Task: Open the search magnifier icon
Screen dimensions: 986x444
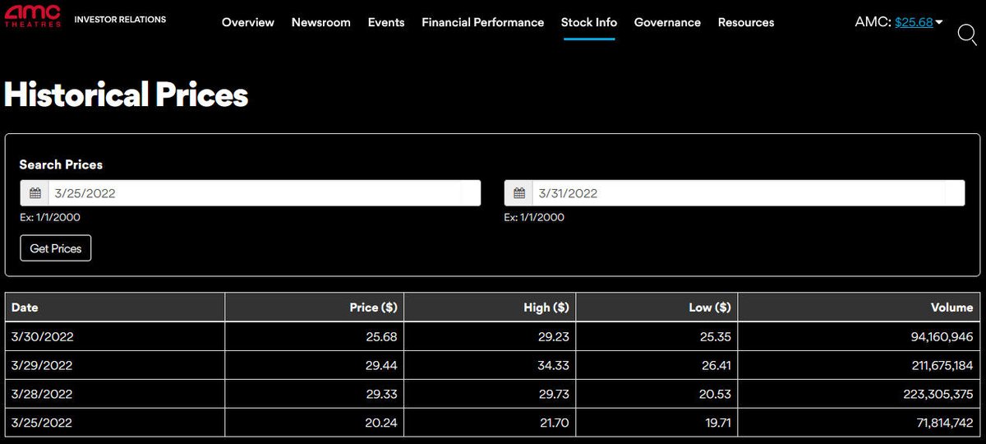Action: click(967, 35)
